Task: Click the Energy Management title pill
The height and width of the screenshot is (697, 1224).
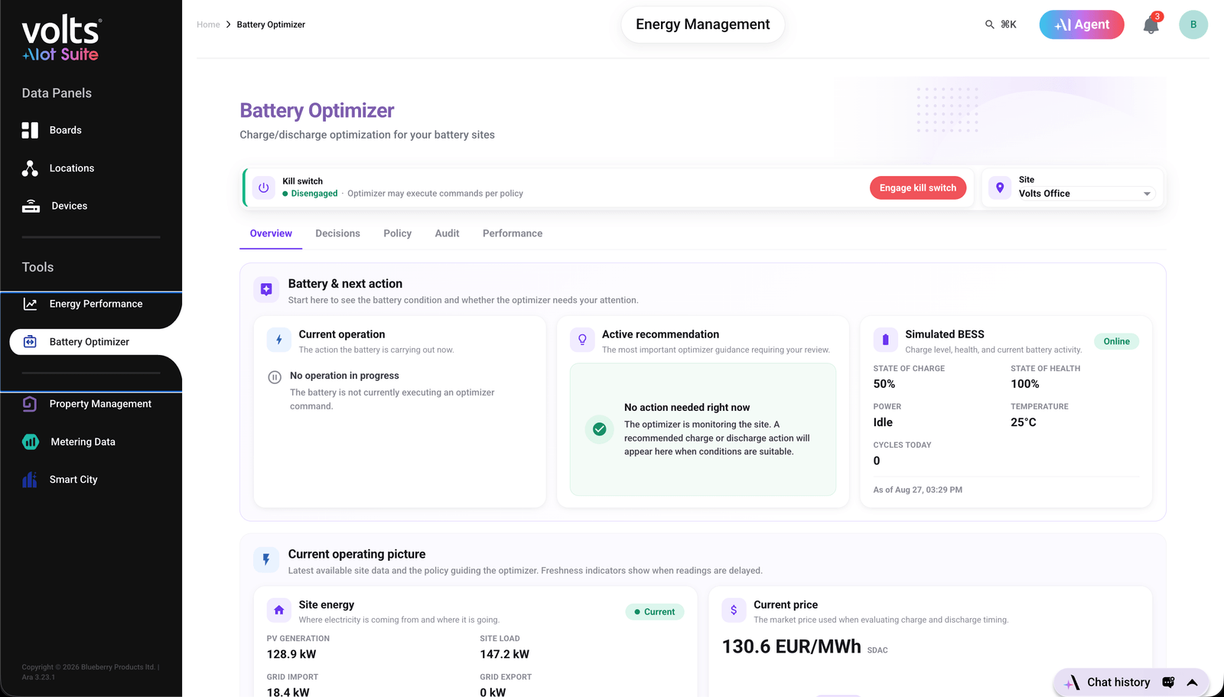Action: pyautogui.click(x=702, y=24)
